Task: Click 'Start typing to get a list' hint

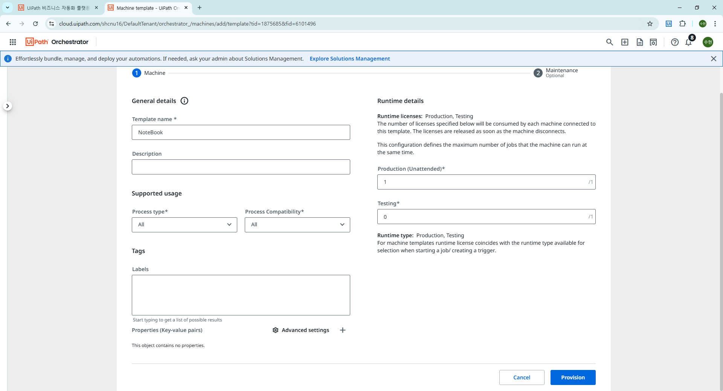Action: pyautogui.click(x=177, y=320)
